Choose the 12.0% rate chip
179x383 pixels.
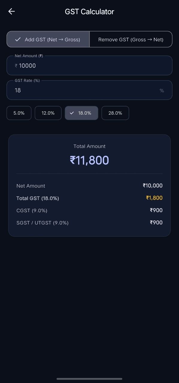point(48,113)
